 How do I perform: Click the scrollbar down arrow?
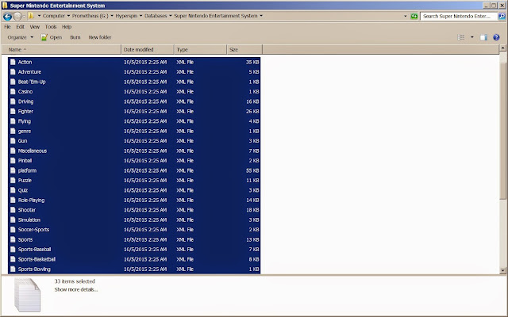tap(502, 270)
